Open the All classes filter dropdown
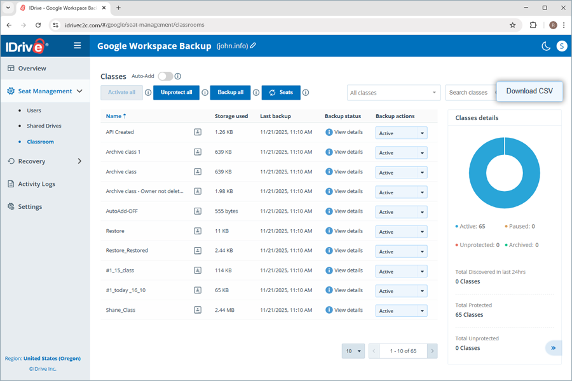The image size is (572, 381). click(393, 92)
